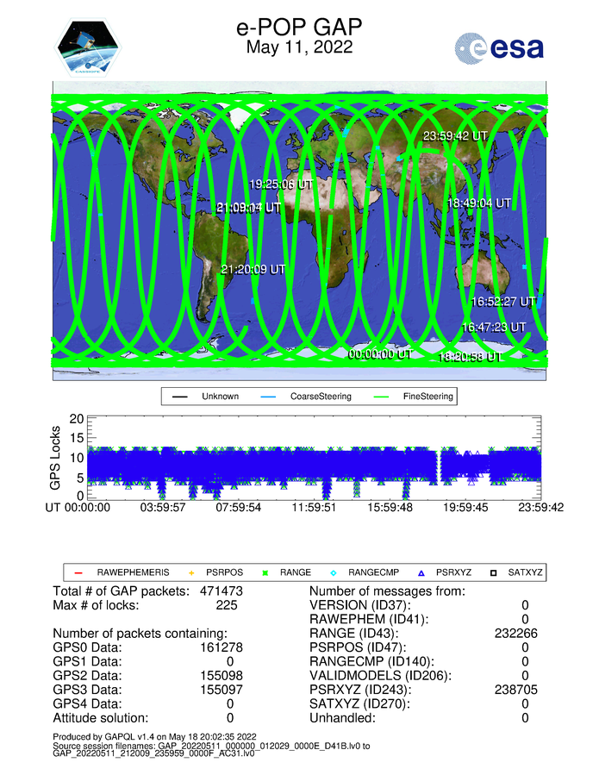The width and height of the screenshot is (599, 775).
Task: Click the e-POP satellite mission logo
Action: [90, 47]
